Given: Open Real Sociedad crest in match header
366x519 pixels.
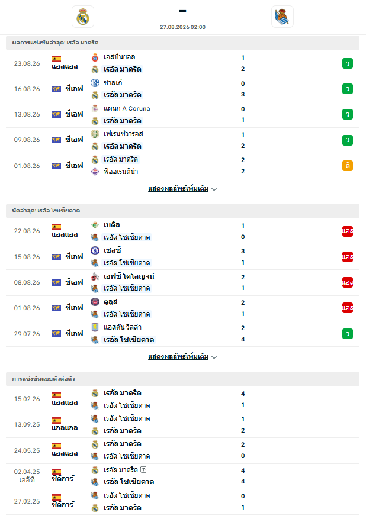Looking at the screenshot, I should 282,17.
